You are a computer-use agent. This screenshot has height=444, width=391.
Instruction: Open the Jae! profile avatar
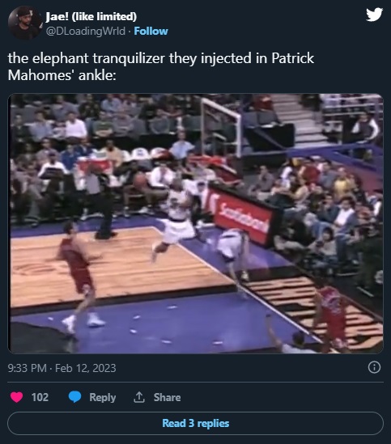point(23,23)
